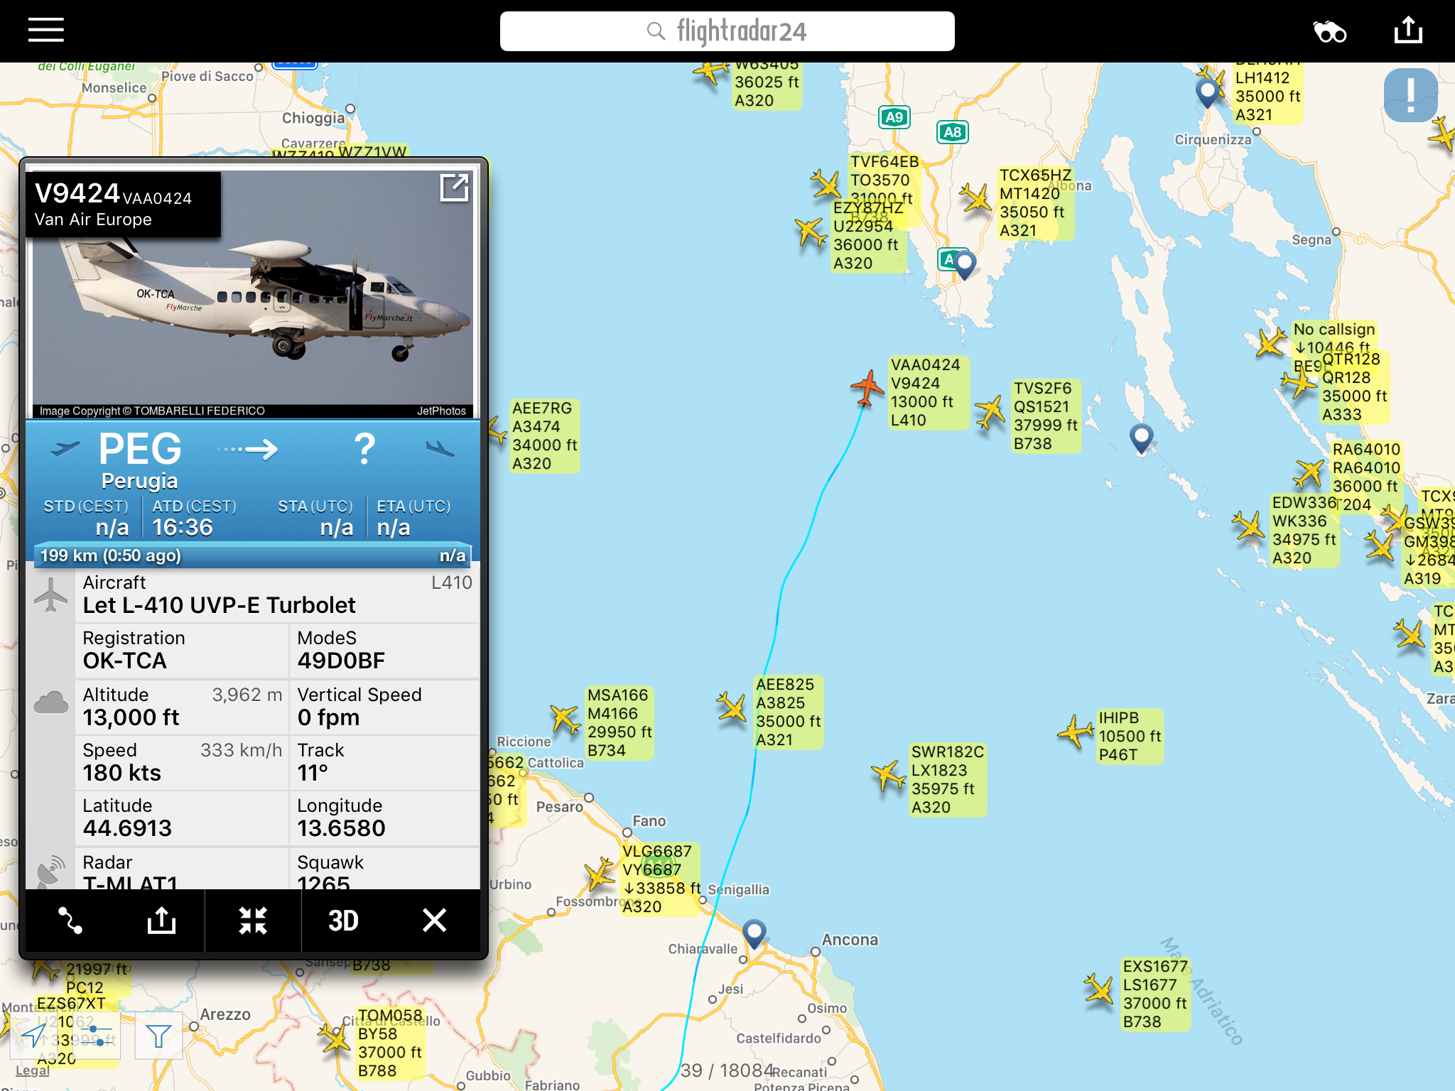Open the Legal link
This screenshot has width=1455, height=1091.
32,1070
